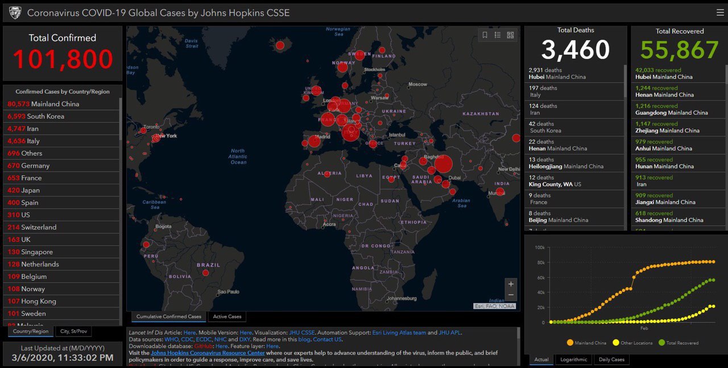Click the Esri, FAO, NOAA attribution

[x=495, y=306]
